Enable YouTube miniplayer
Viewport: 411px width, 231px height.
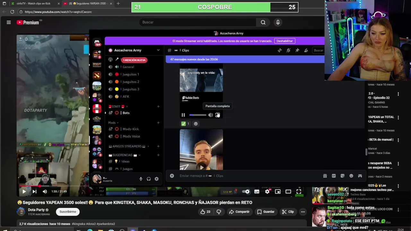278,192
